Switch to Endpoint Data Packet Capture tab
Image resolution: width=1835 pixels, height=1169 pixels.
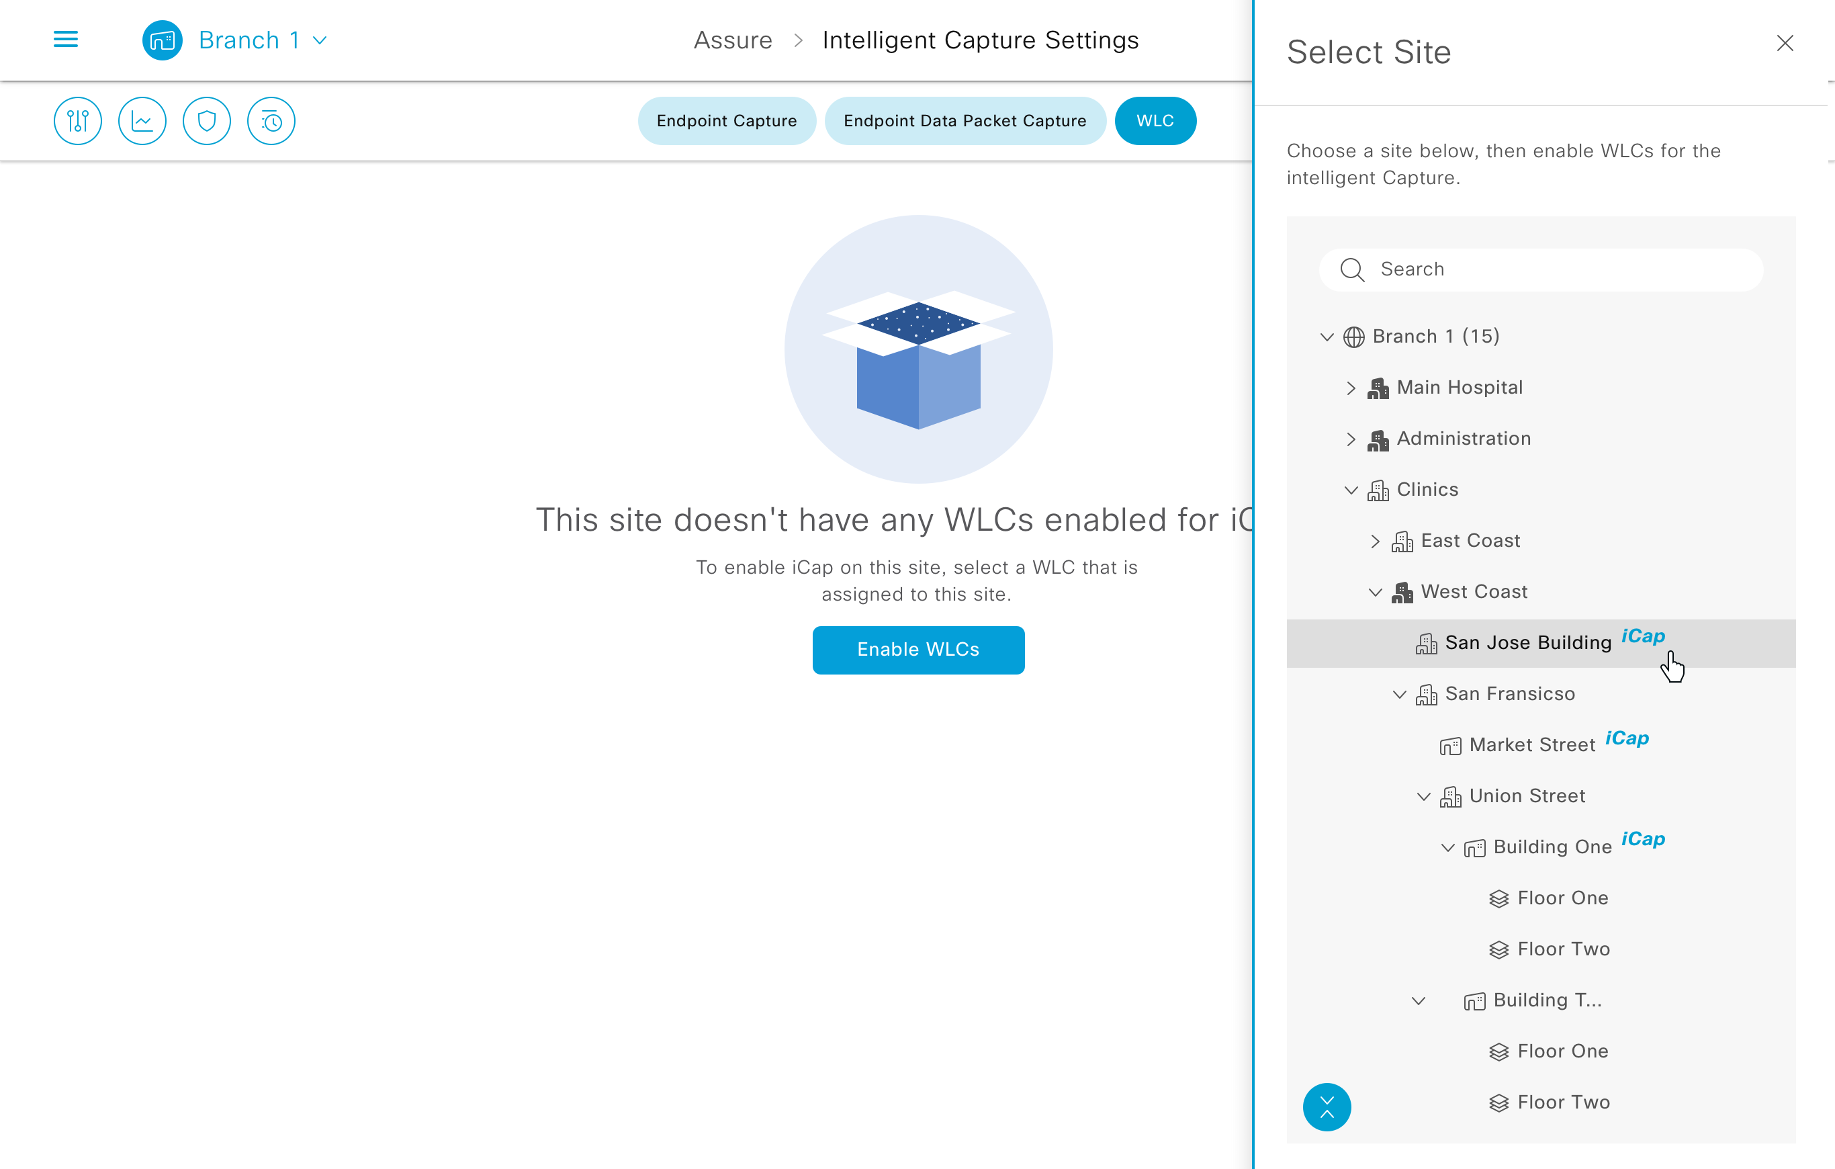click(x=965, y=120)
